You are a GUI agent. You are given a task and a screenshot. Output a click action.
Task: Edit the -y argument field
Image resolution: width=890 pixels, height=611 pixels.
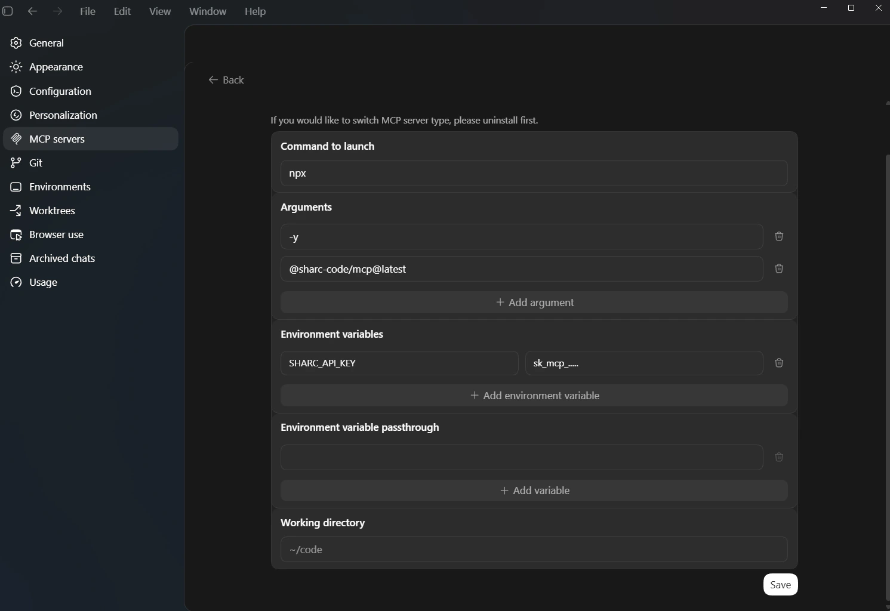522,237
